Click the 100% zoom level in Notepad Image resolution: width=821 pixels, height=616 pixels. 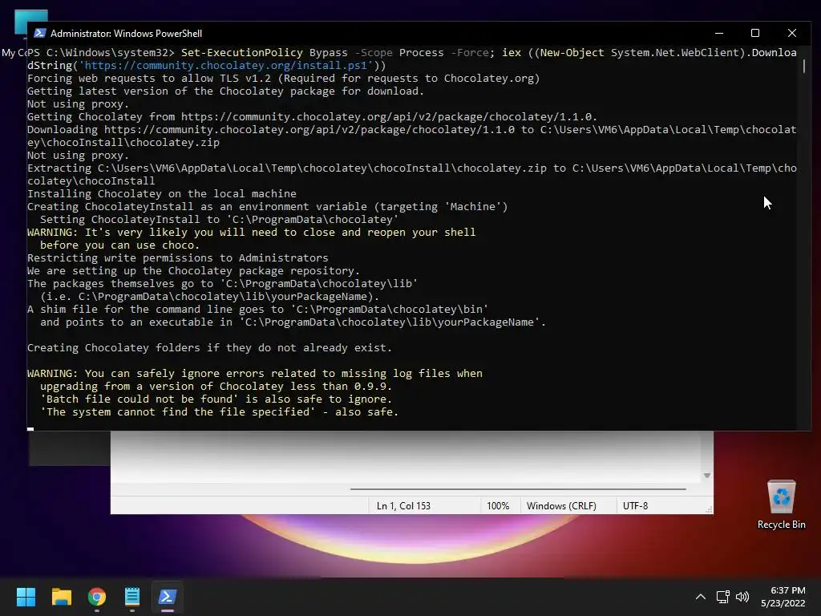tap(497, 505)
